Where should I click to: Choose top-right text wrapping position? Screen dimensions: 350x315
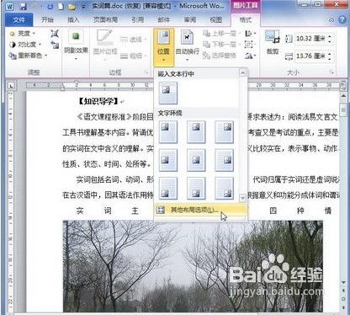coord(224,132)
